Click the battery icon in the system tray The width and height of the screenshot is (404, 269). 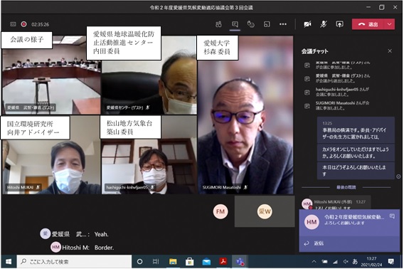pos(324,262)
